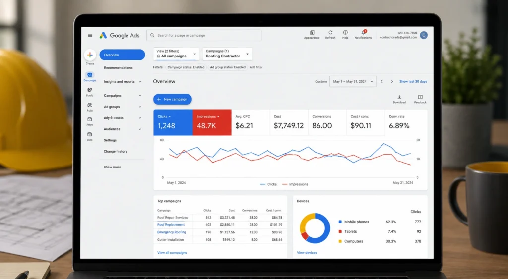The width and height of the screenshot is (508, 279).
Task: Click Campaign status: Enabled filter chip
Action: click(186, 67)
